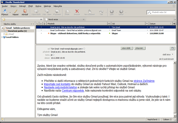Open the Nástroje menu
Viewport: 178px width, 123px height.
click(47, 6)
